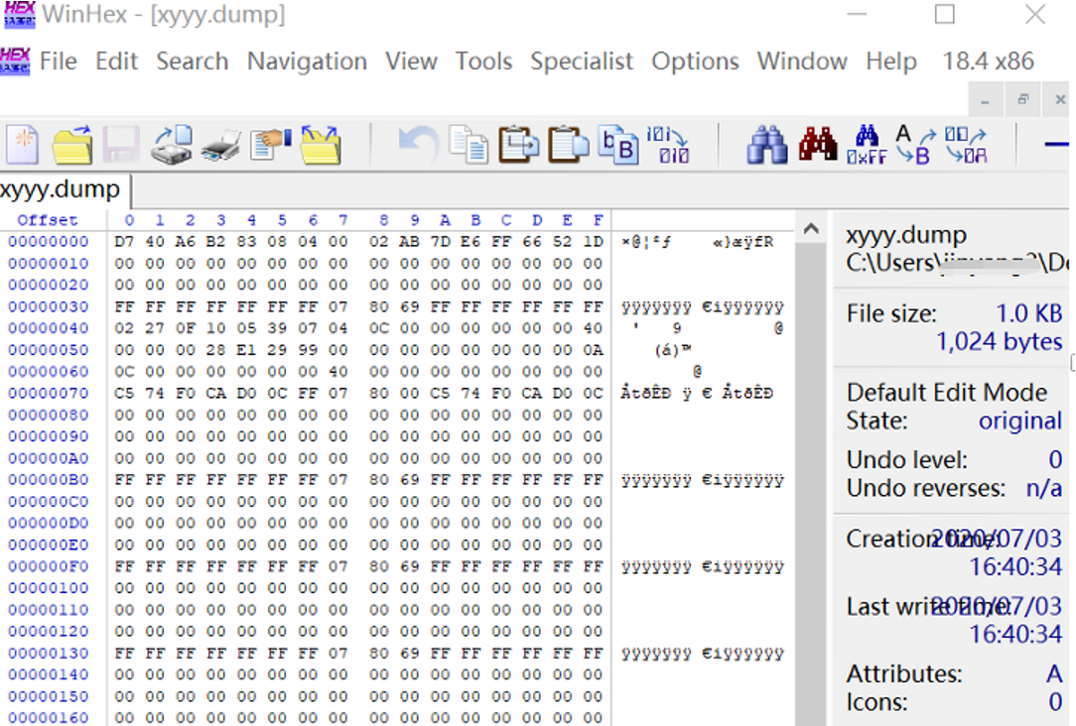The height and width of the screenshot is (726, 1076).
Task: Open the disk icon in the toolbar
Action: coord(172,145)
